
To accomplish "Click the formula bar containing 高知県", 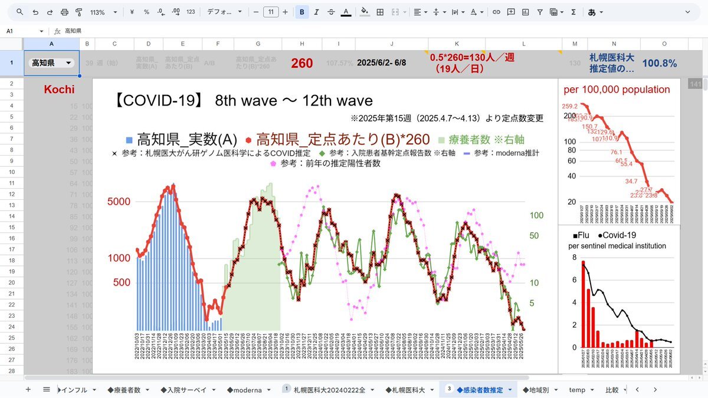I will point(383,31).
